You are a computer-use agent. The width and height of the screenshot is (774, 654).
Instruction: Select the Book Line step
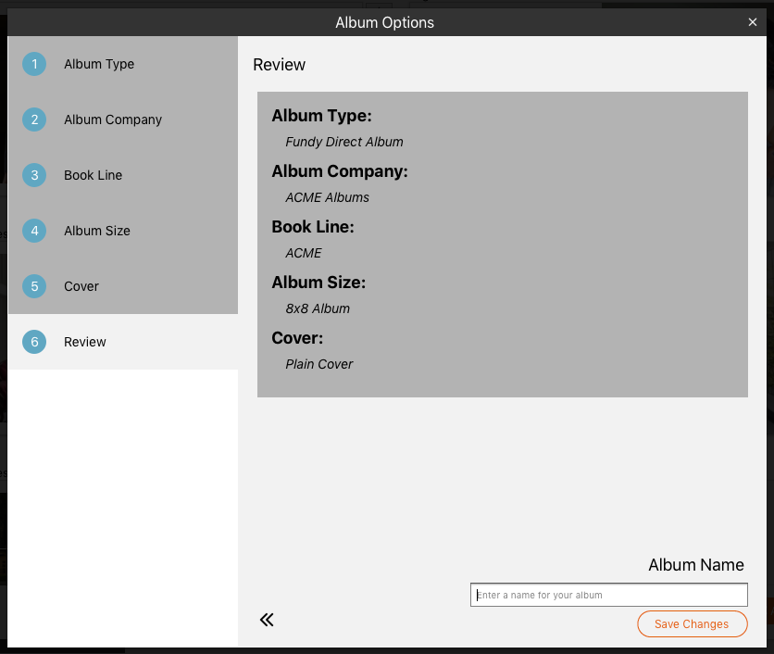click(x=123, y=175)
